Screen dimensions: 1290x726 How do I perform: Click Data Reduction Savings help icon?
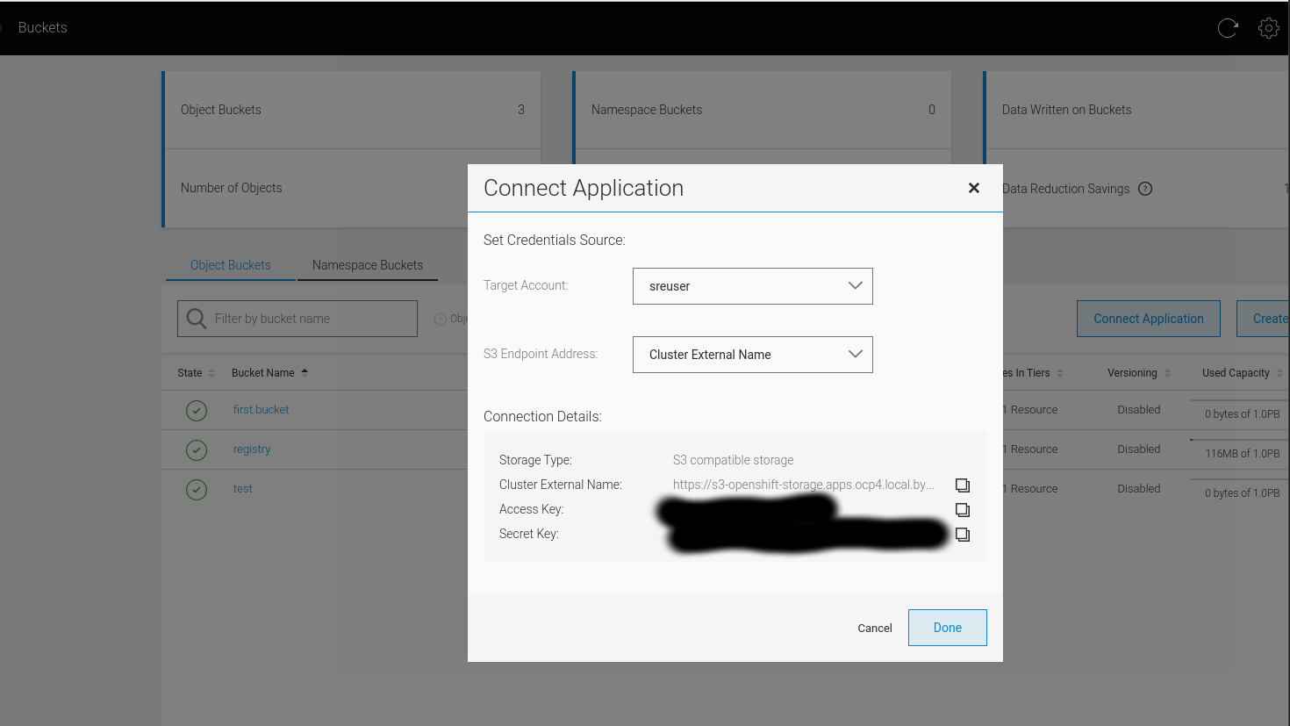point(1145,189)
